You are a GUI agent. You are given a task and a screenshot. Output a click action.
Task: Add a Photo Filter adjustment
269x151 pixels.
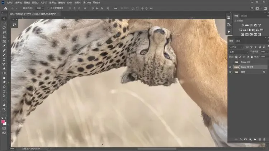[253, 30]
